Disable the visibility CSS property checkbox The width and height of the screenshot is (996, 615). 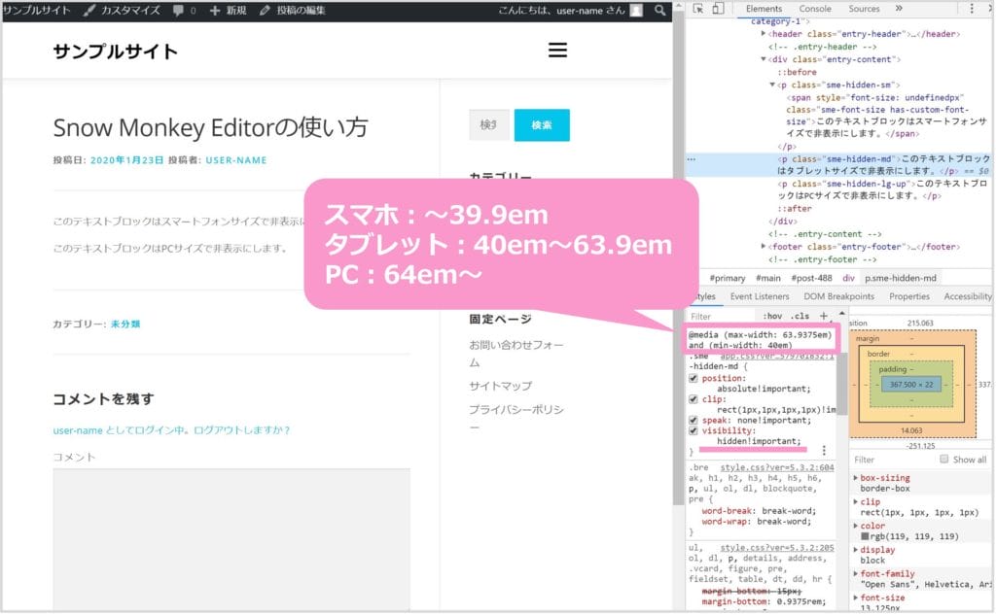(x=693, y=430)
